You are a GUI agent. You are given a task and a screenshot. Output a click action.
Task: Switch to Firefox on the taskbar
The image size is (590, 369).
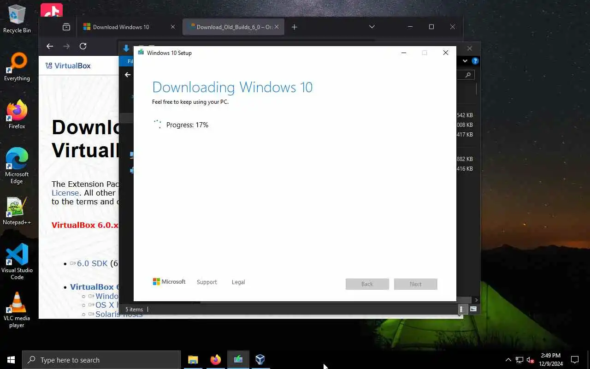216,360
